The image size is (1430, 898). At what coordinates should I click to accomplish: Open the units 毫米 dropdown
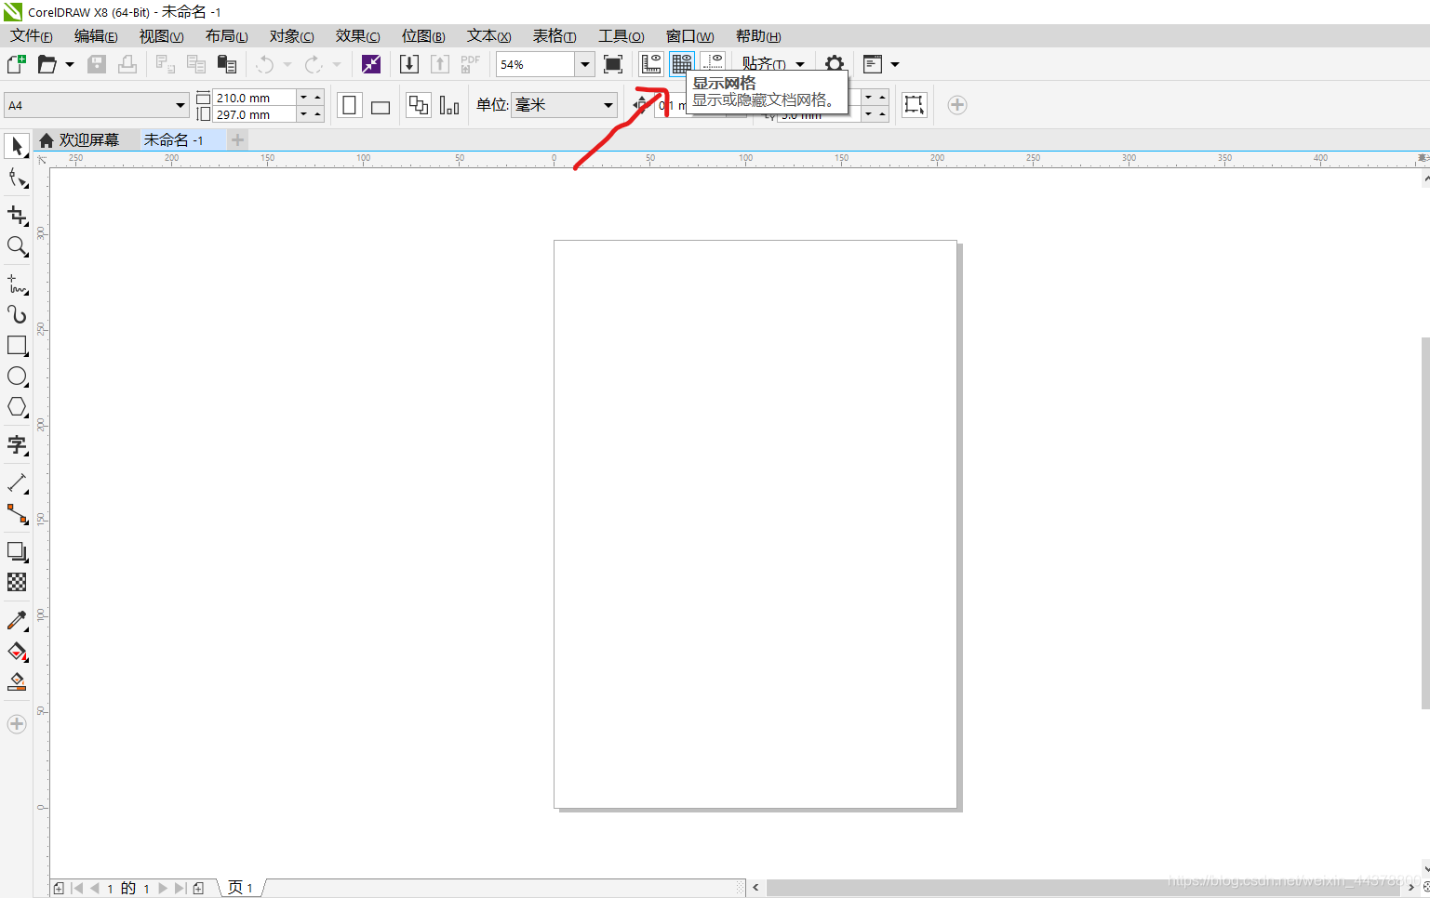608,105
